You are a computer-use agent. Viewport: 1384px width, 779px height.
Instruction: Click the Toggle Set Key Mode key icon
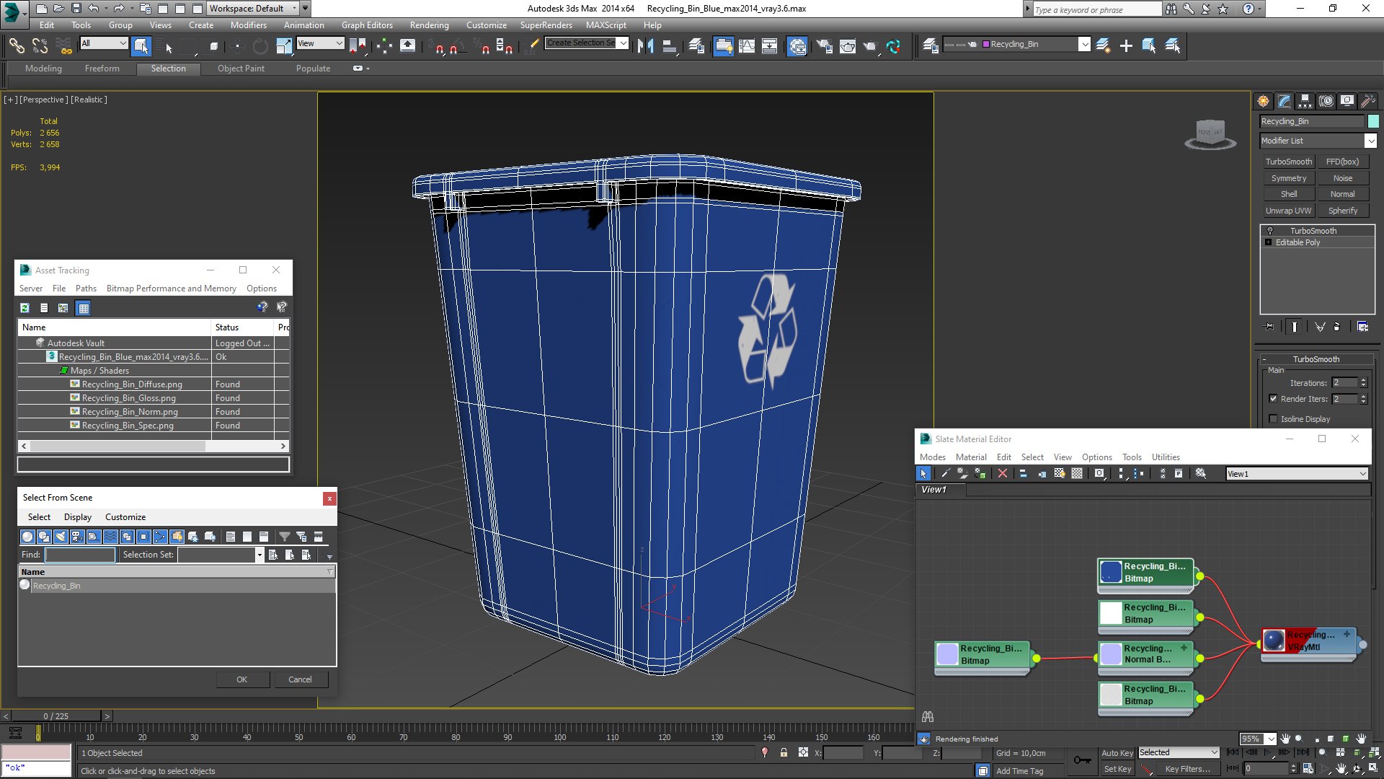tap(1082, 760)
